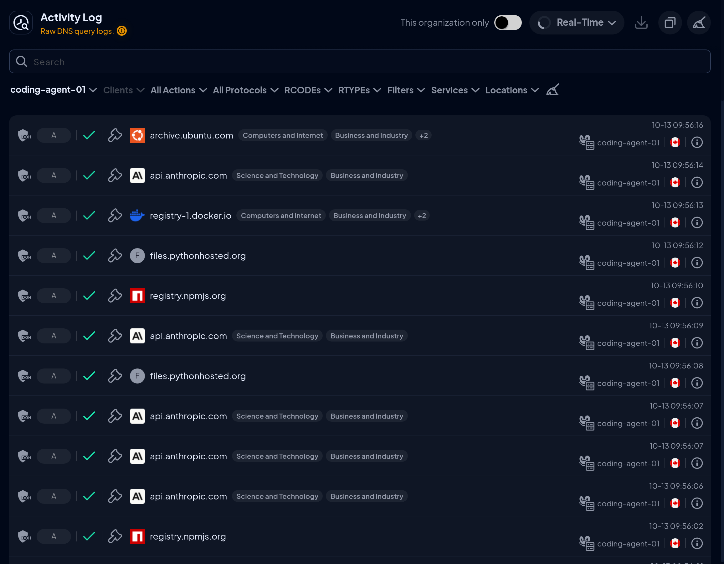This screenshot has height=564, width=724.
Task: Click the rule hammer icon on registry-1.docker.io row
Action: click(x=115, y=216)
